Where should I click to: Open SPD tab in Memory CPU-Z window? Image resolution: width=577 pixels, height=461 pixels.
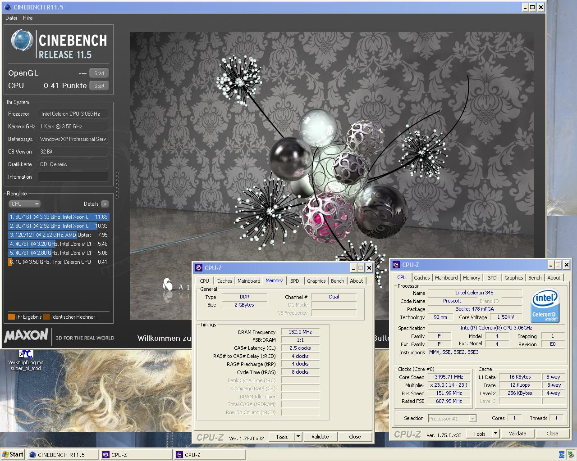(x=295, y=281)
